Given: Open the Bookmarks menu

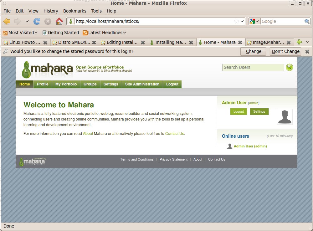Looking at the screenshot, I should (75, 11).
